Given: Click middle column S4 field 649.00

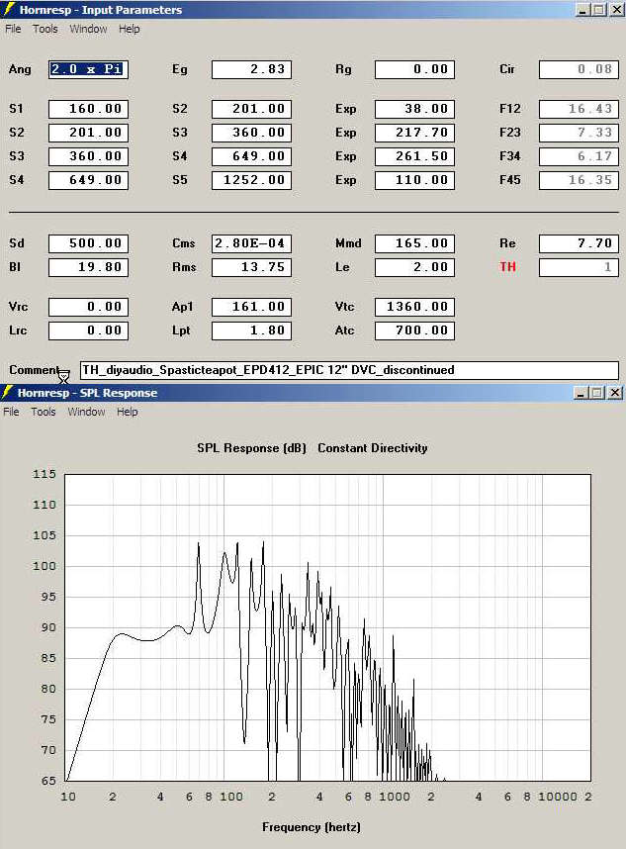Looking at the screenshot, I should (x=251, y=156).
